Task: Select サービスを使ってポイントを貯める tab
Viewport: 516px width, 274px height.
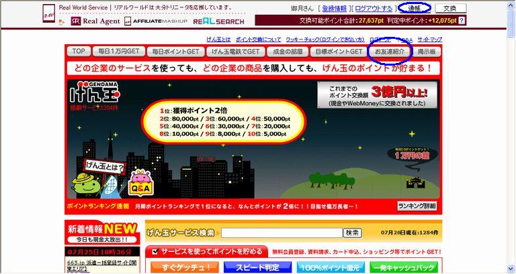Action: coord(207,252)
